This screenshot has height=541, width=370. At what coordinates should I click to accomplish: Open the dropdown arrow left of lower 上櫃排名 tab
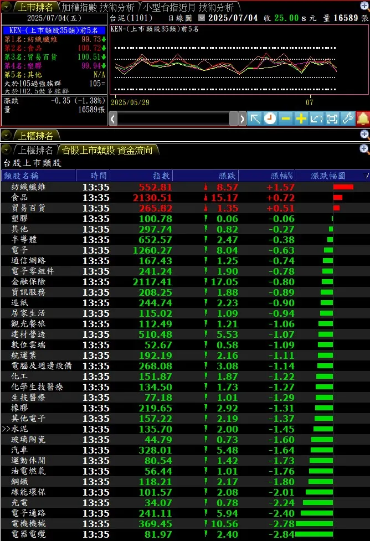click(x=6, y=150)
